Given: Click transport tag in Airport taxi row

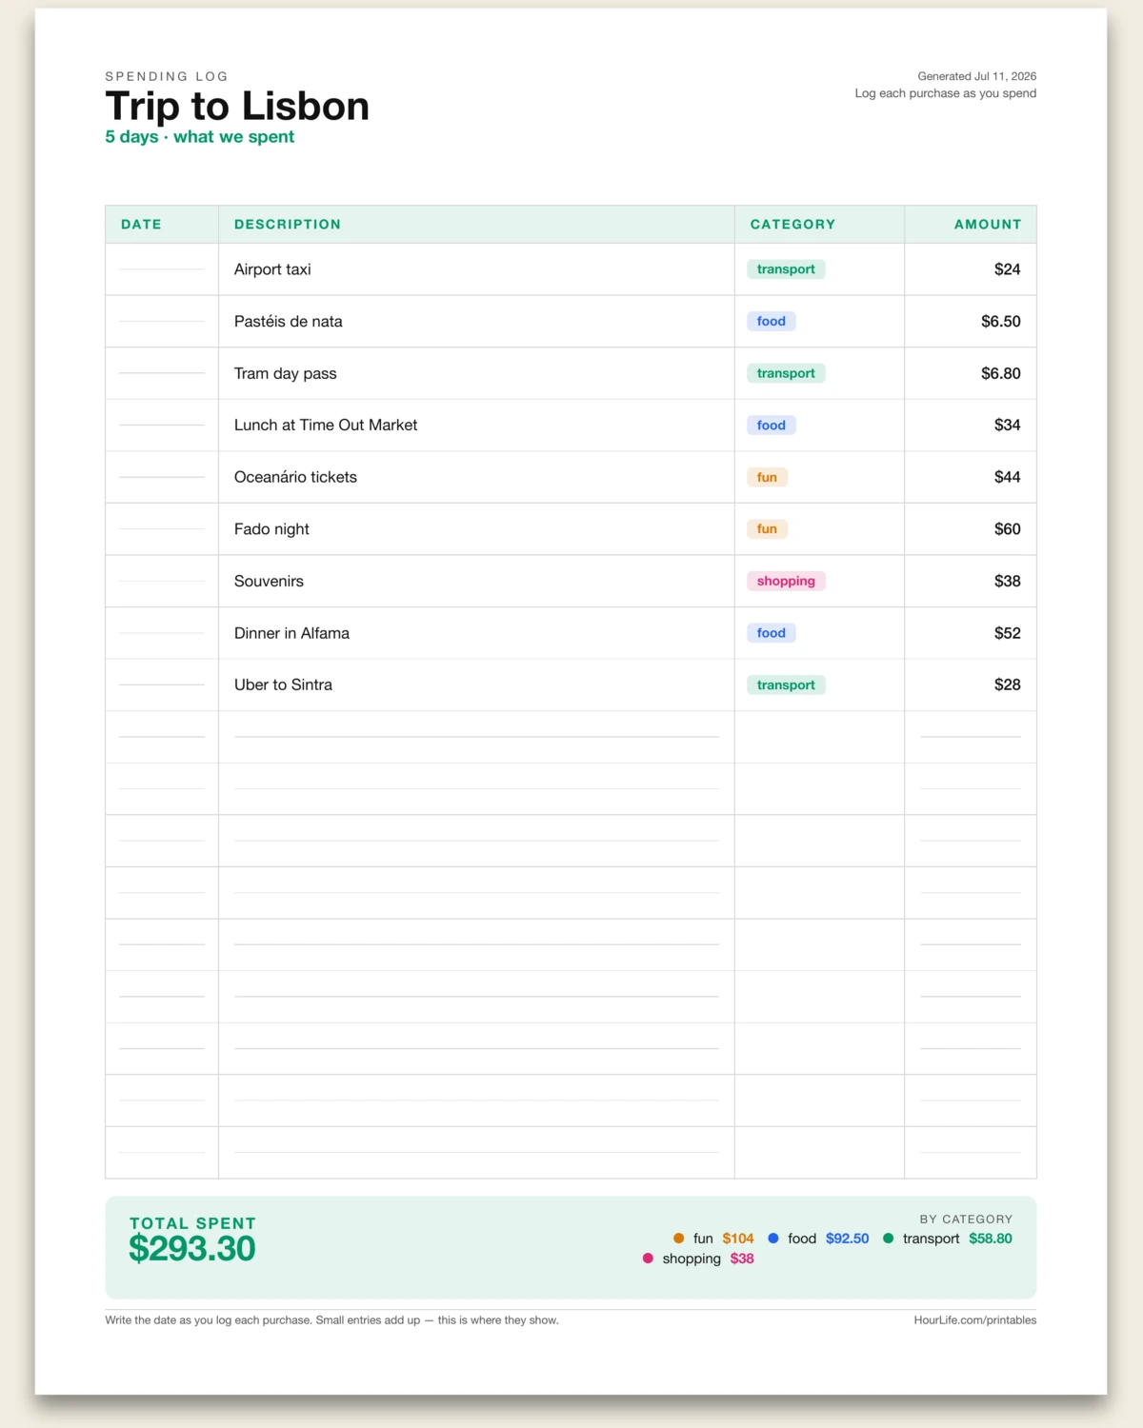Looking at the screenshot, I should (x=786, y=269).
